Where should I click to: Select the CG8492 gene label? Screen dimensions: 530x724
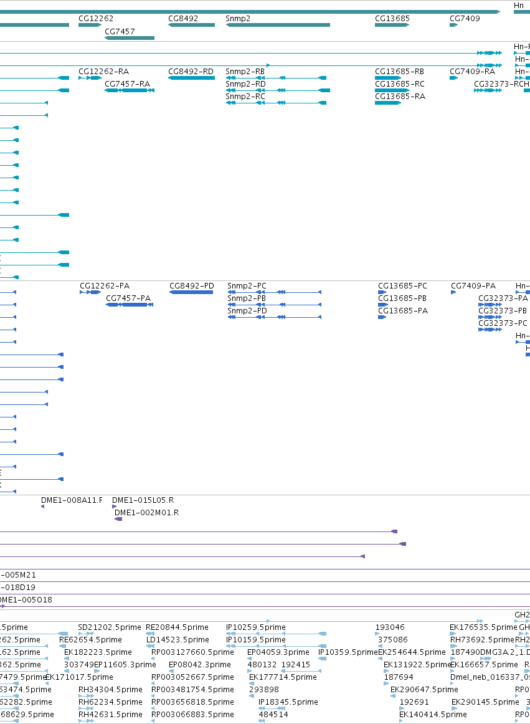click(183, 19)
